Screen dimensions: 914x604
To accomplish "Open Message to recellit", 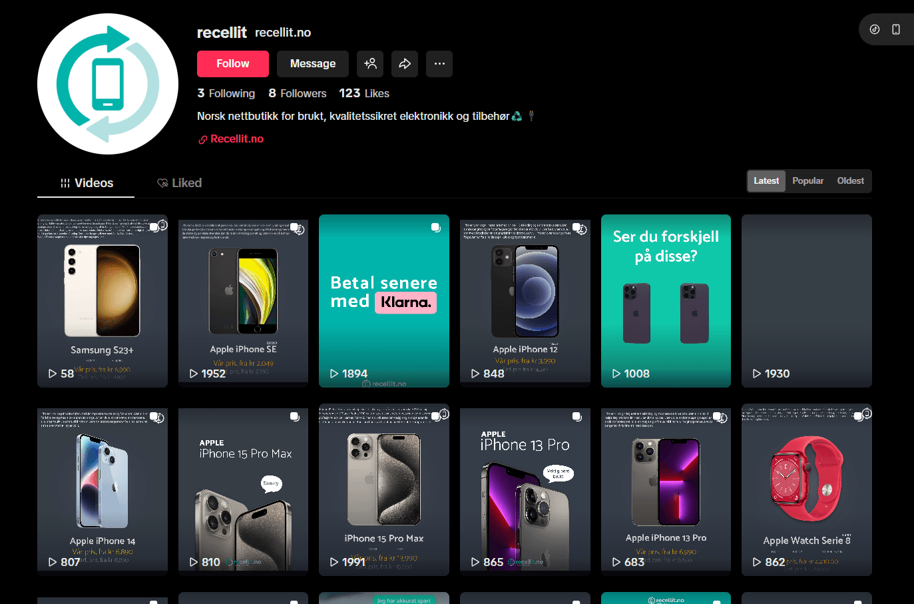I will pyautogui.click(x=313, y=64).
